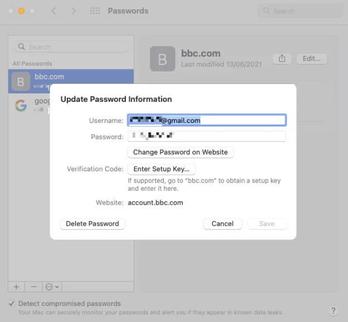Remove selected password with minus button

(x=33, y=287)
